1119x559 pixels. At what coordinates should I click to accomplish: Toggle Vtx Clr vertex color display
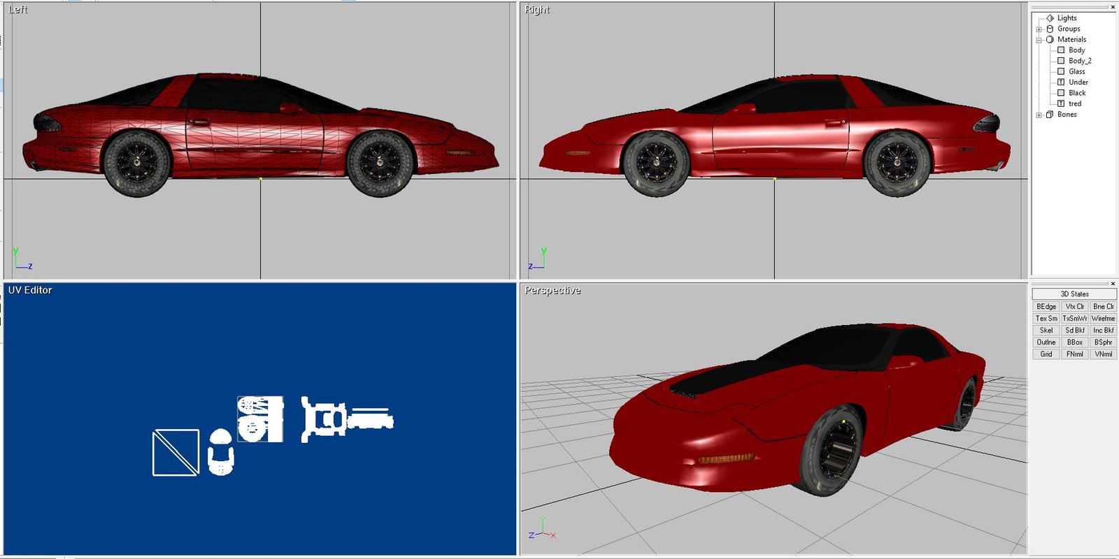(1075, 307)
